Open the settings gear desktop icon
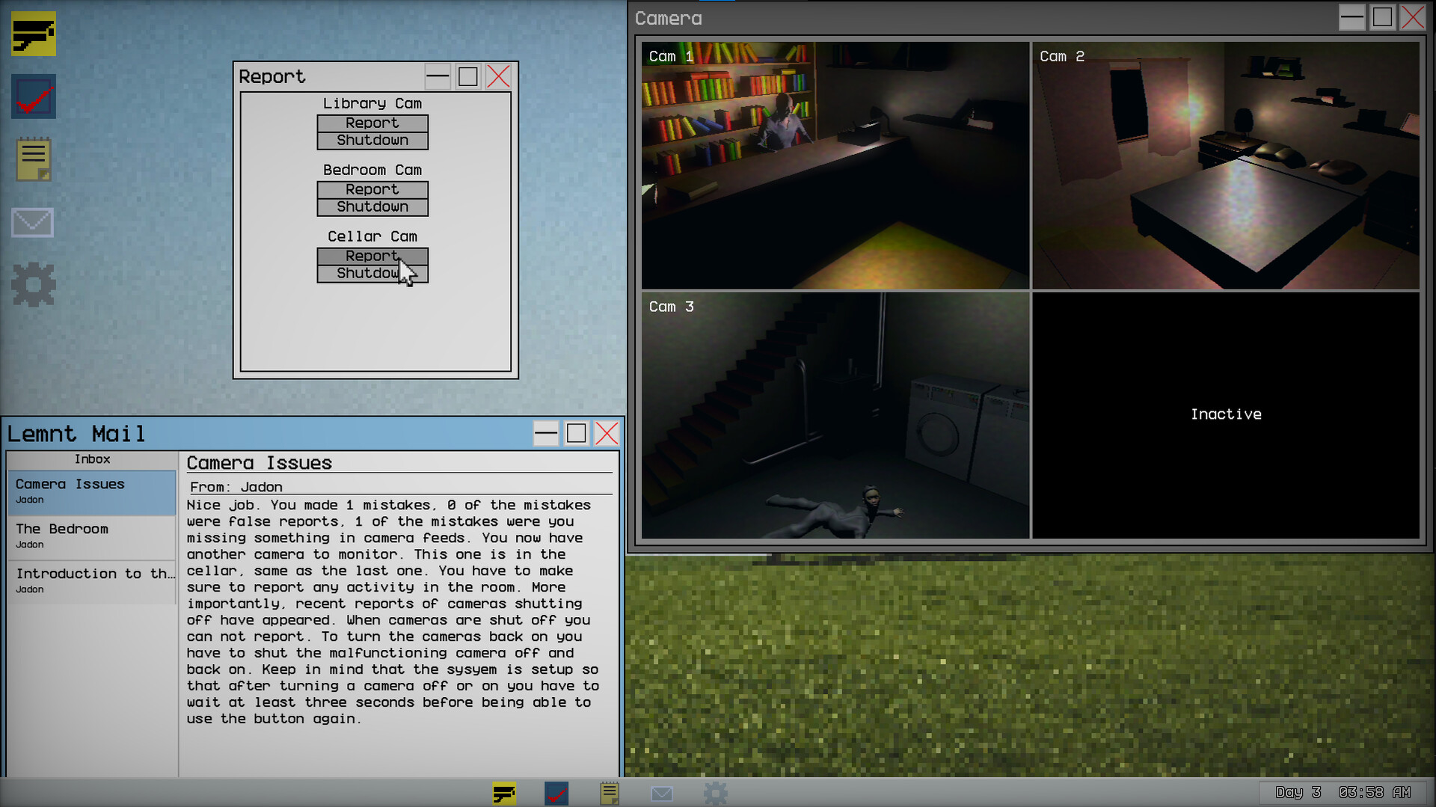1436x807 pixels. tap(34, 285)
